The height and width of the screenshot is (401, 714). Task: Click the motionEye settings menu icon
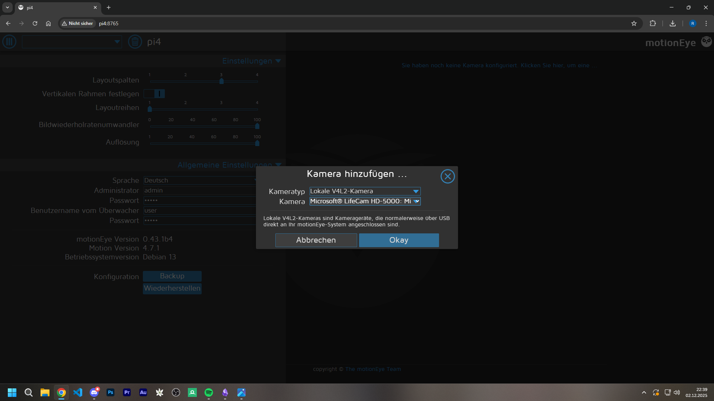[x=9, y=42]
